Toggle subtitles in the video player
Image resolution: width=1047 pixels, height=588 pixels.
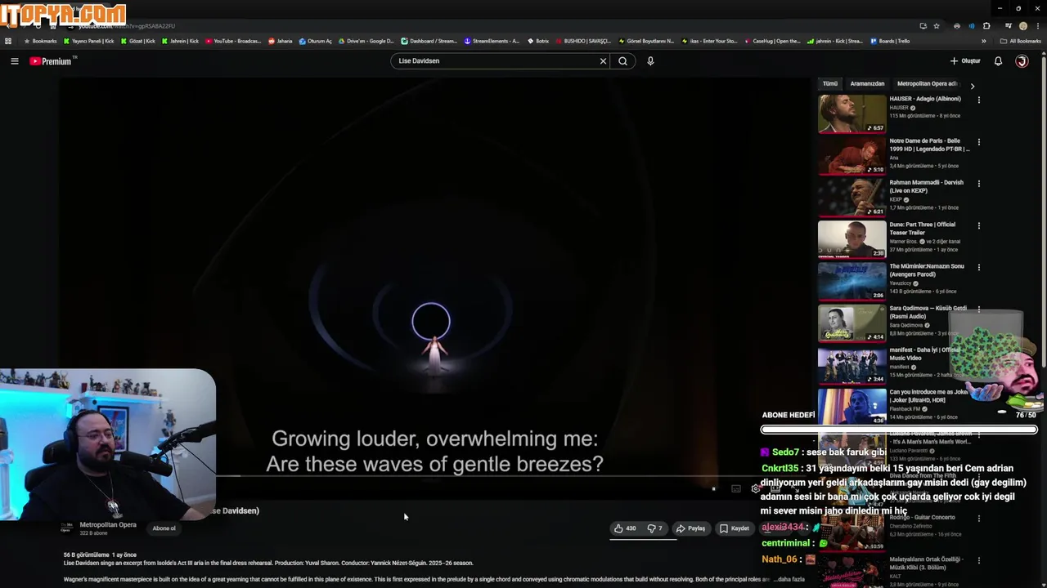tap(735, 488)
